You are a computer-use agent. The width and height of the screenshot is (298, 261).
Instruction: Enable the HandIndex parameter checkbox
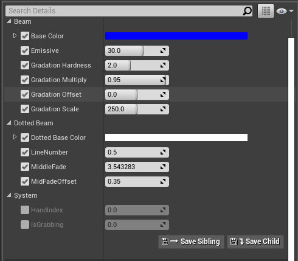point(25,210)
